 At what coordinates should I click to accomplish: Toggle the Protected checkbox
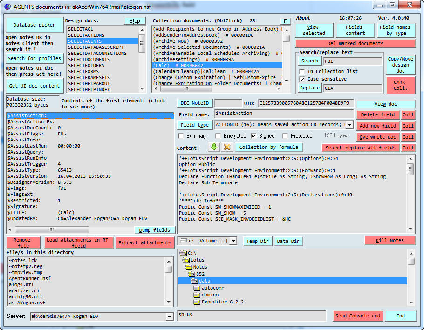click(285, 136)
